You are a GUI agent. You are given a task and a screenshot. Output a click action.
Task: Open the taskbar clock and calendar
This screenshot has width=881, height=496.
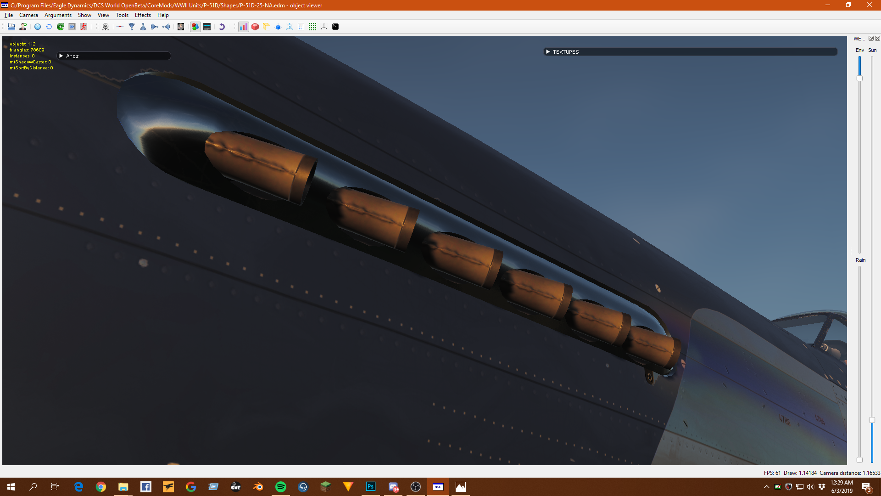pos(842,487)
